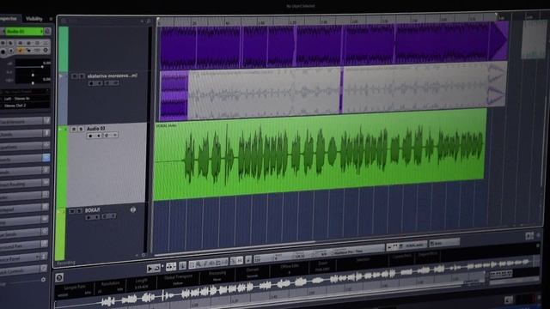Click the timeline ruler above the clips
The height and width of the screenshot is (309, 550).
click(x=327, y=21)
